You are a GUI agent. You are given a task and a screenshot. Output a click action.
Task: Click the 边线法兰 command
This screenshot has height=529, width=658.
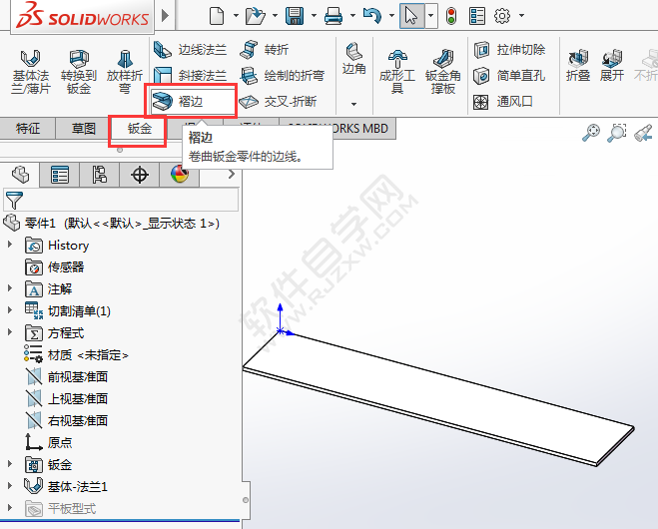tap(190, 50)
